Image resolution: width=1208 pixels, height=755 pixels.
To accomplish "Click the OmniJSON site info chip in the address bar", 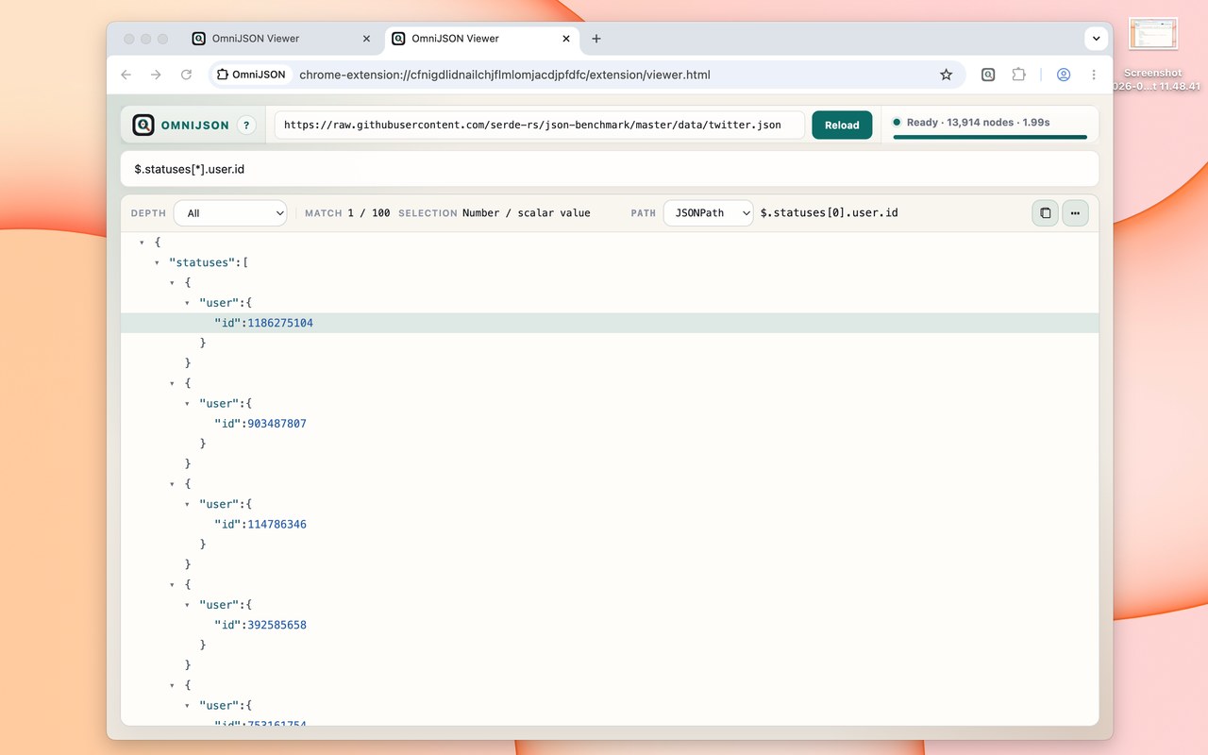I will coord(251,75).
